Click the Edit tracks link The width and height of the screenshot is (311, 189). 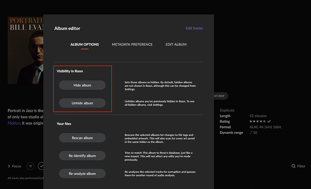point(194,28)
